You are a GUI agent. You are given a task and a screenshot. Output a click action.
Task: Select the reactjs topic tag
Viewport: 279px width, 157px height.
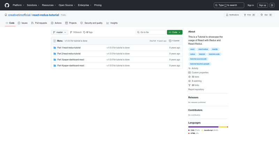click(x=215, y=49)
